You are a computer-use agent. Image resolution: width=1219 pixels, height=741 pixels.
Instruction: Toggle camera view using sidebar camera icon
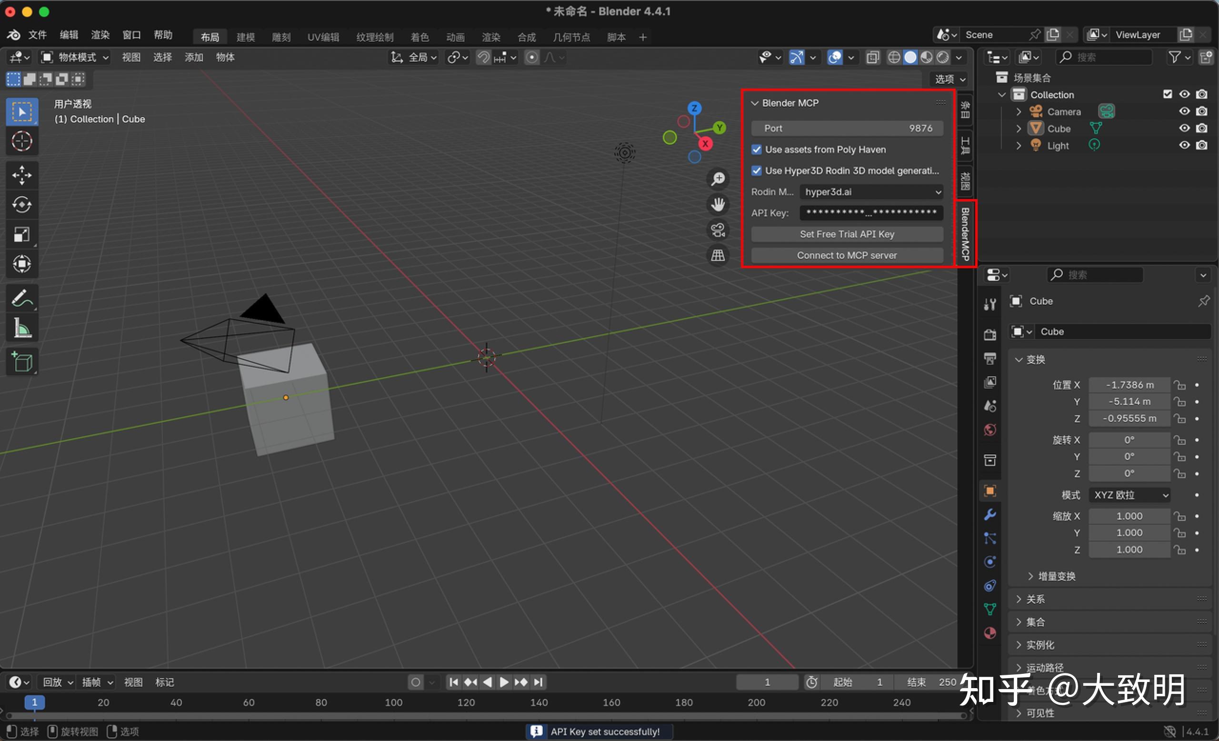(718, 230)
